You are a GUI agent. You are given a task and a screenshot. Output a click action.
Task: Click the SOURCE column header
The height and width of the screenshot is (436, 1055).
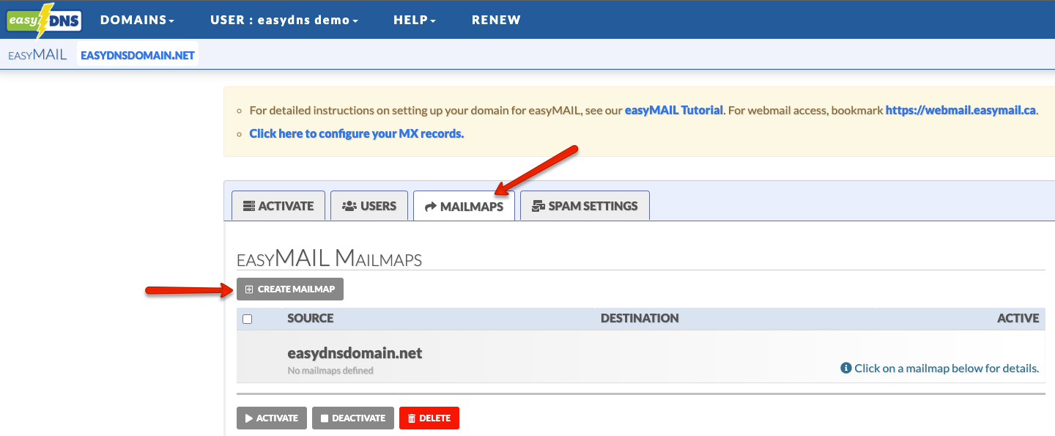tap(311, 319)
